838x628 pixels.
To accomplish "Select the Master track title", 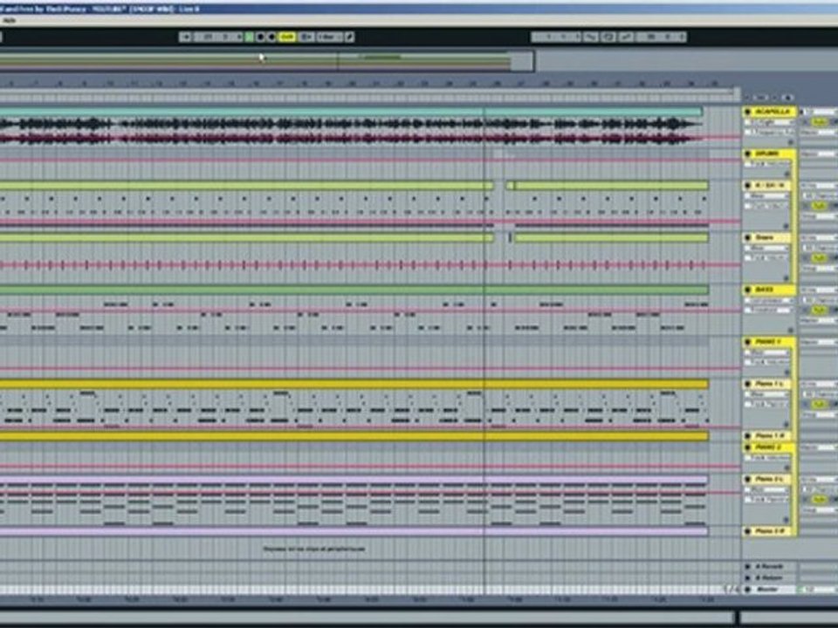I will click(767, 589).
